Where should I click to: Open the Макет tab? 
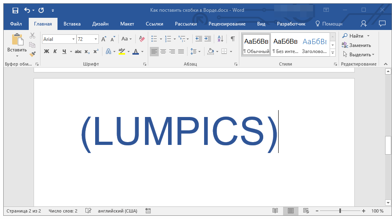coord(127,24)
